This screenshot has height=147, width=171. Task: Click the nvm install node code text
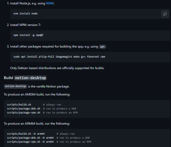tap(25, 14)
